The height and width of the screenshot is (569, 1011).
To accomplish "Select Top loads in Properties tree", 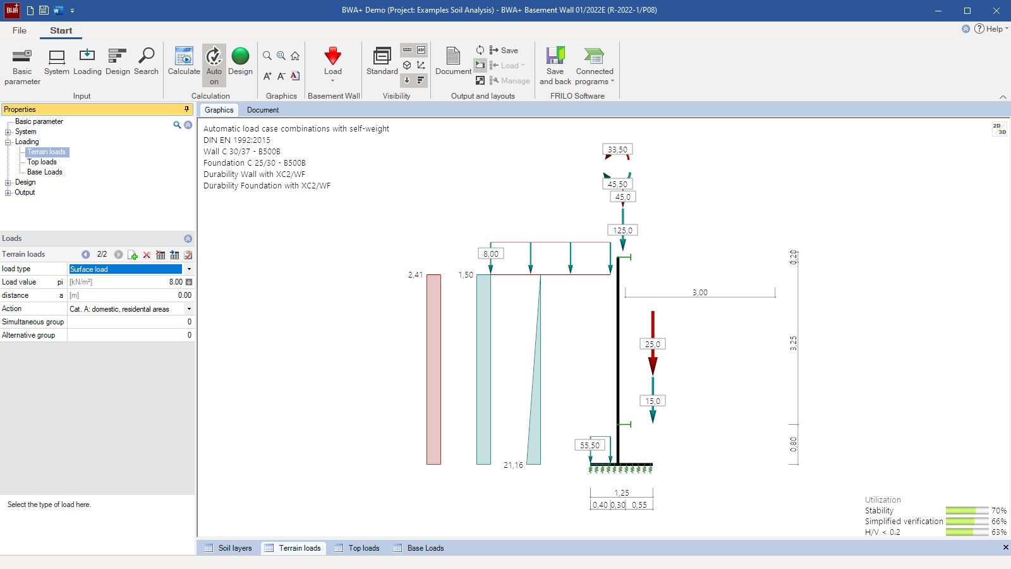I will [42, 162].
